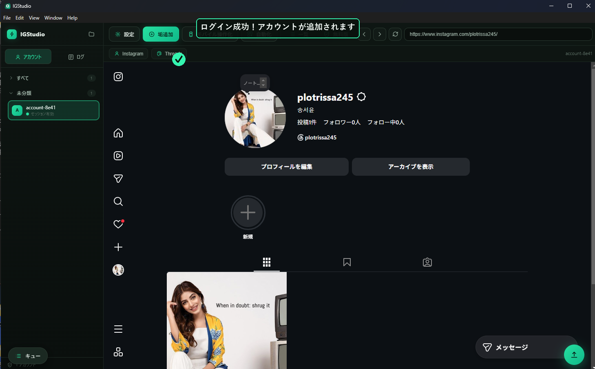Open the Help menu
The image size is (595, 369).
tap(72, 18)
